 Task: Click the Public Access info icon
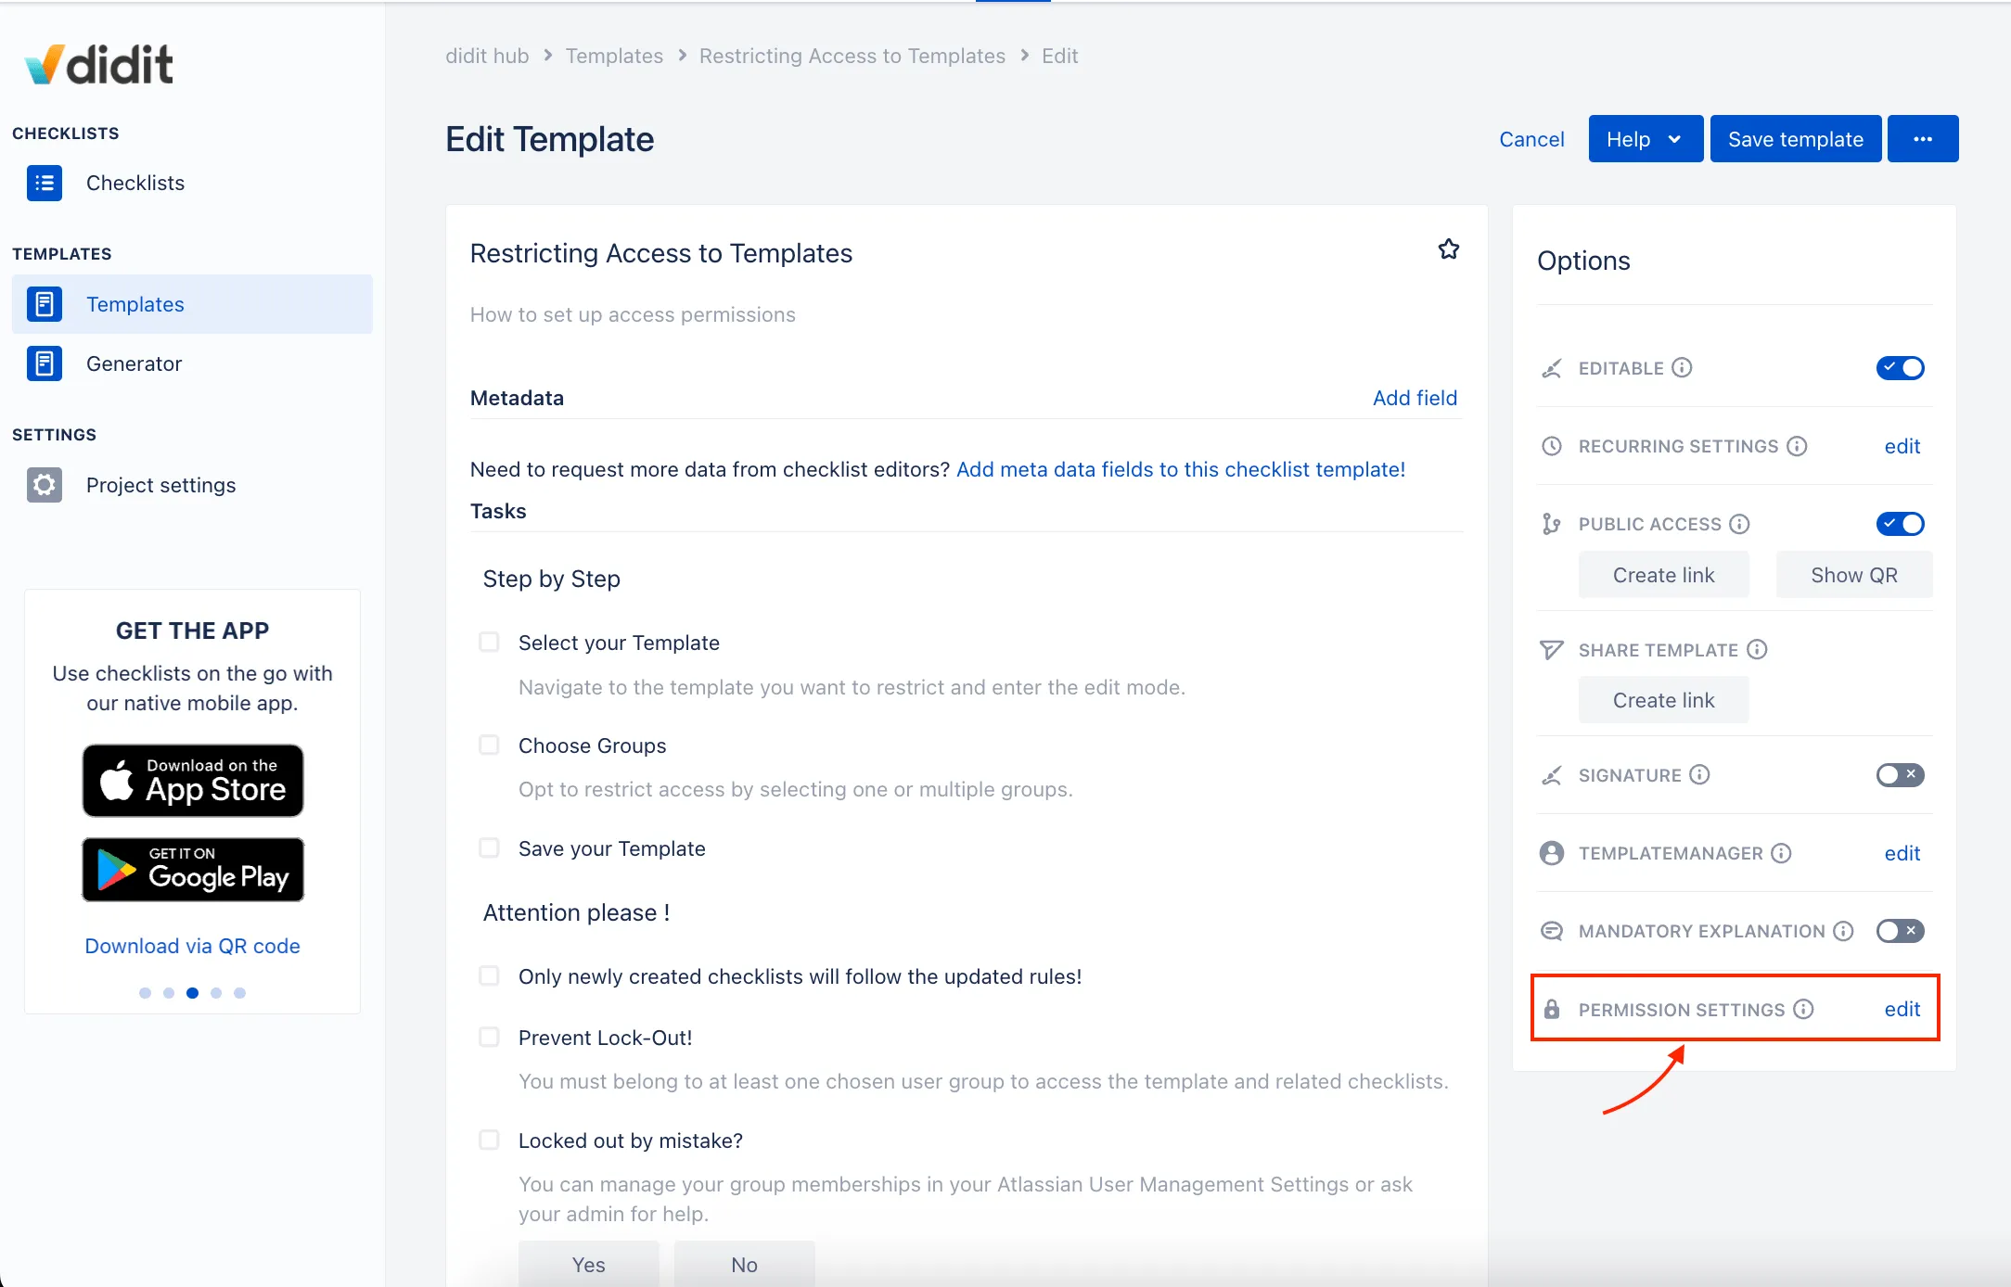point(1740,524)
